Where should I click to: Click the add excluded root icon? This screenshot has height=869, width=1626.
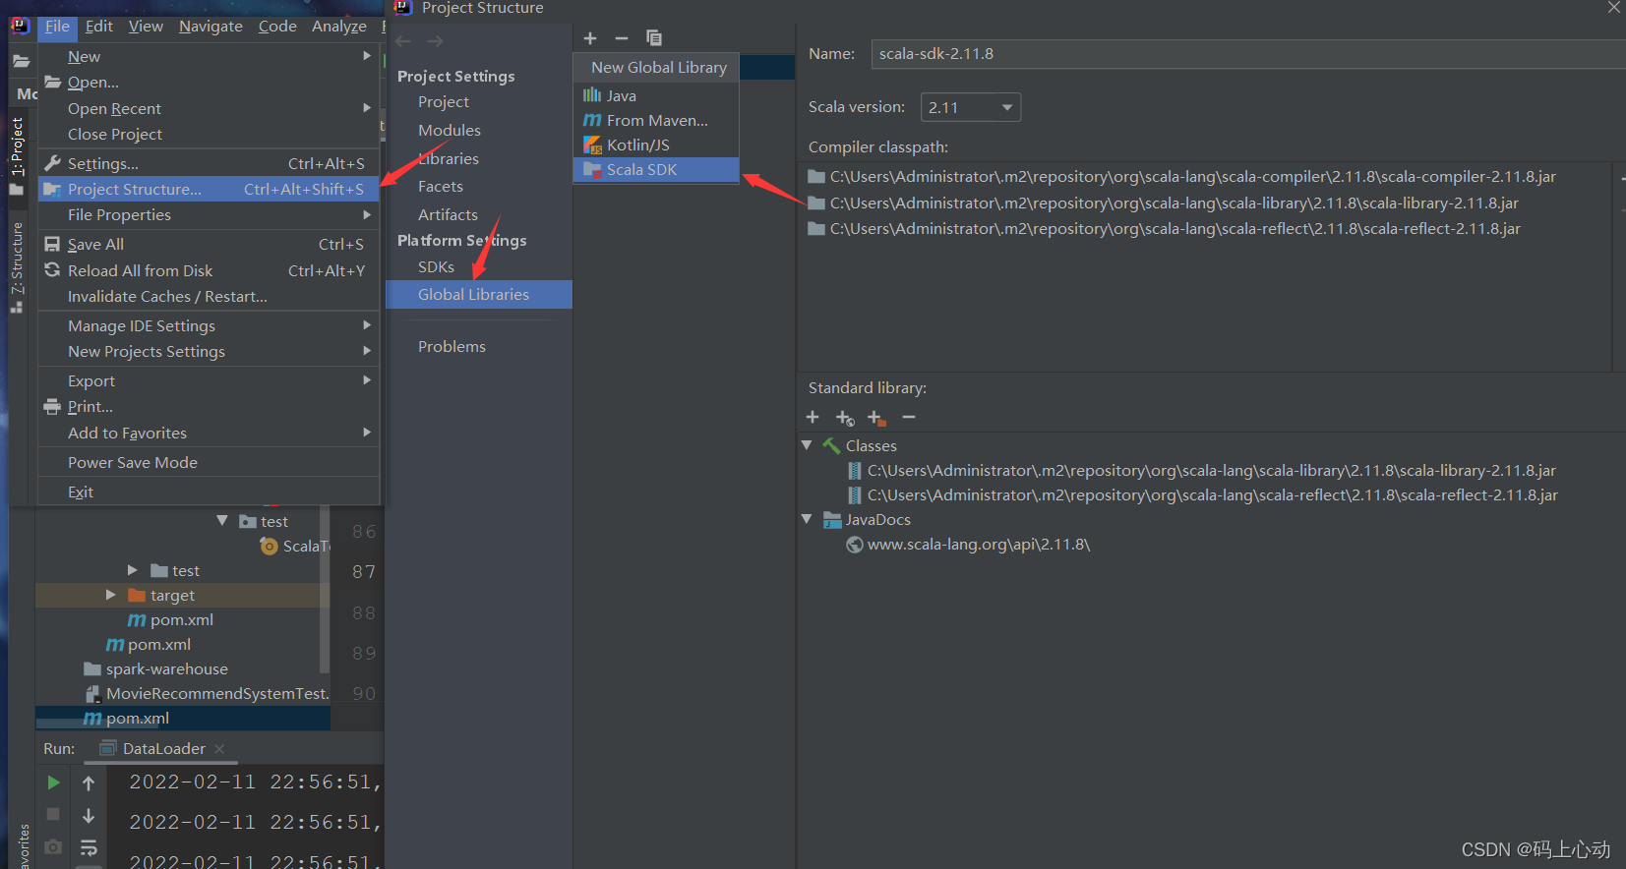coord(876,418)
